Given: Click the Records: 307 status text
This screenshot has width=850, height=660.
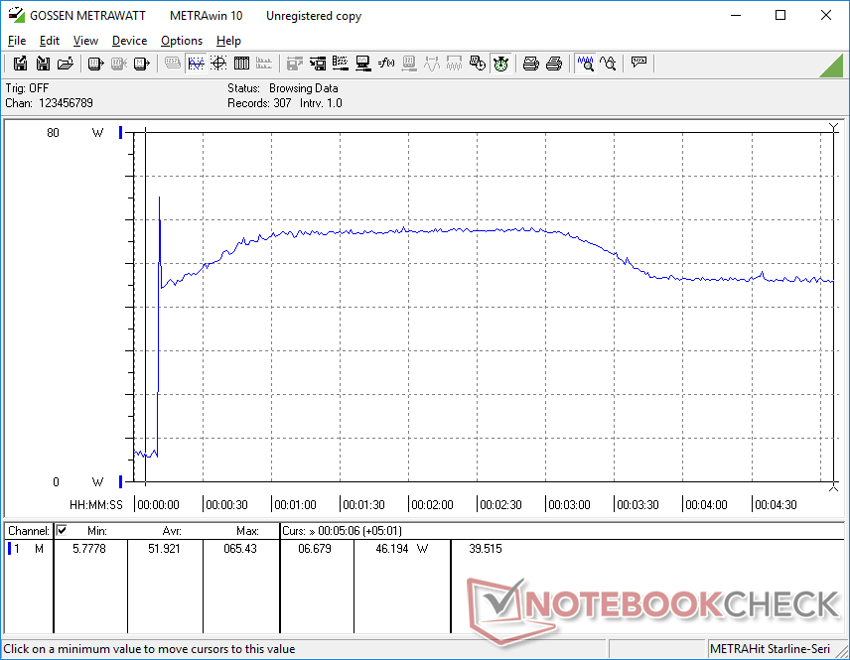Looking at the screenshot, I should [x=259, y=103].
